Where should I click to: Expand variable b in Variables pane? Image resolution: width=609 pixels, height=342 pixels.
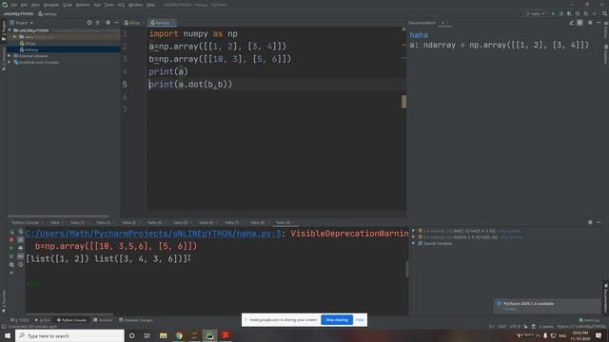[x=413, y=237]
